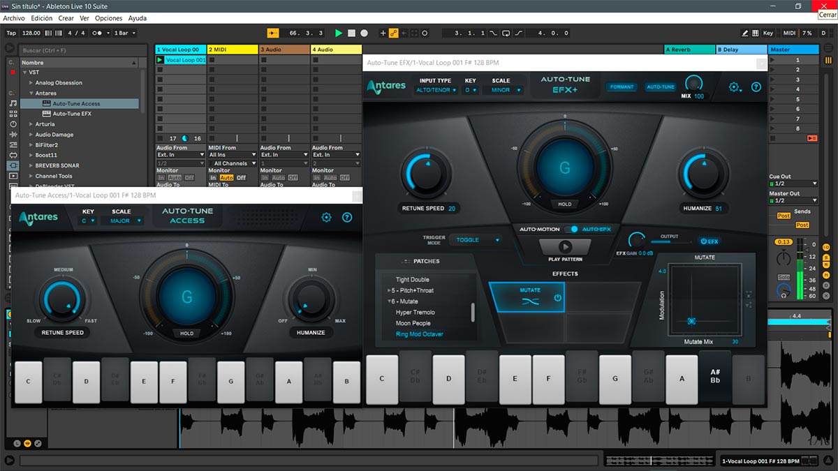Click the Play Pattern button

(x=565, y=246)
